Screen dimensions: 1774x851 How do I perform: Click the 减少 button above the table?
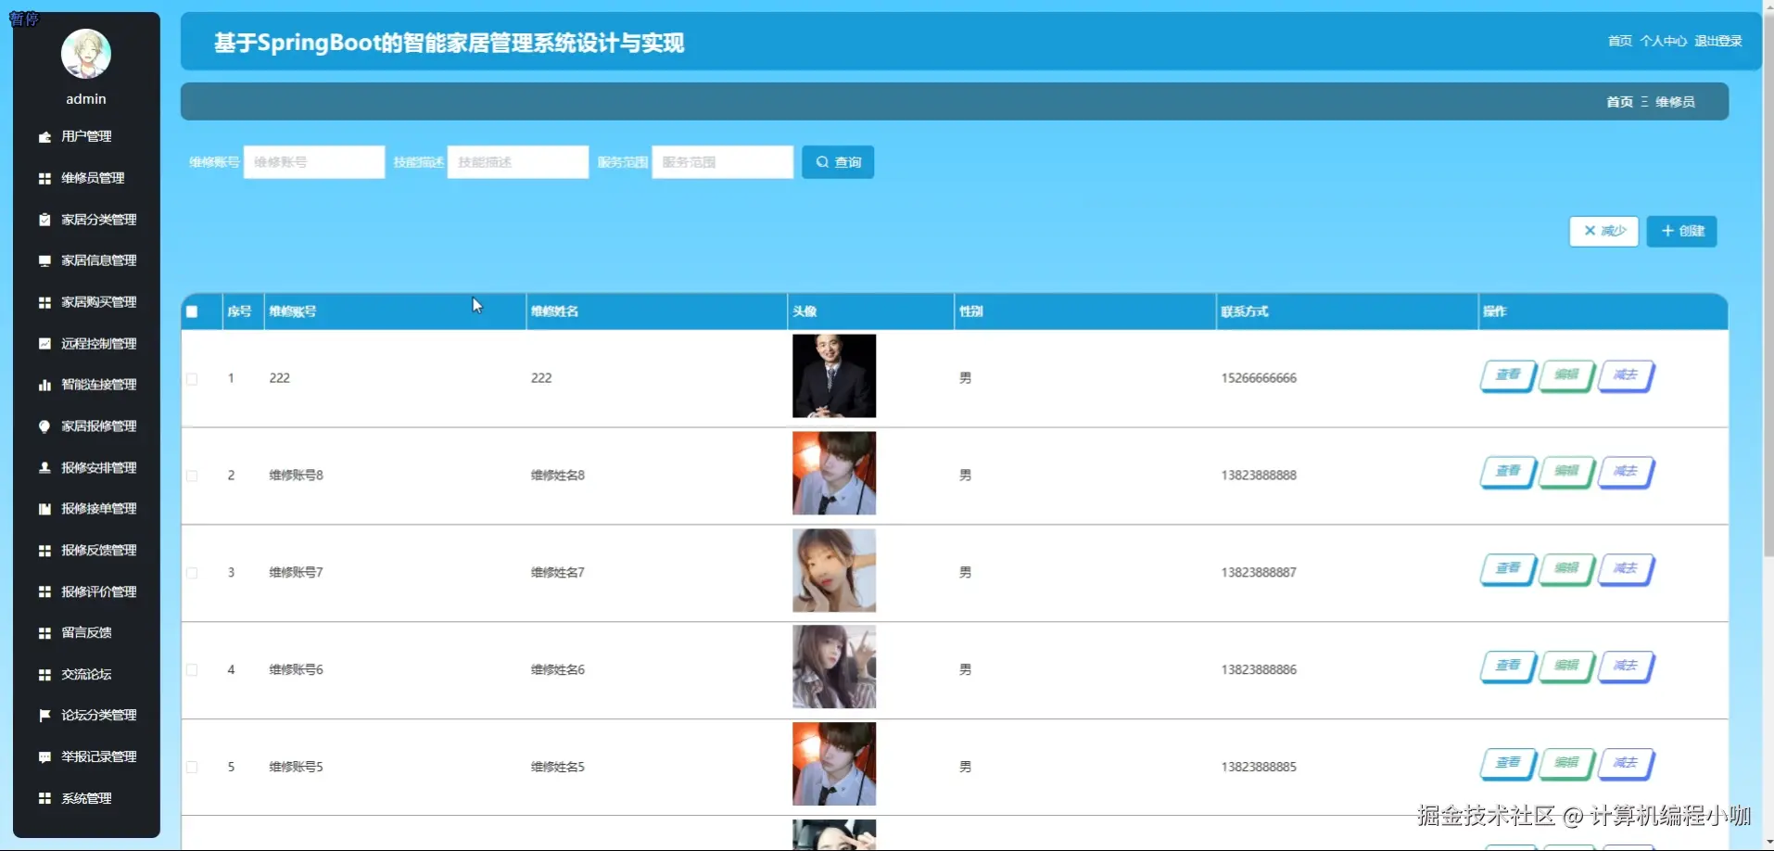1603,231
